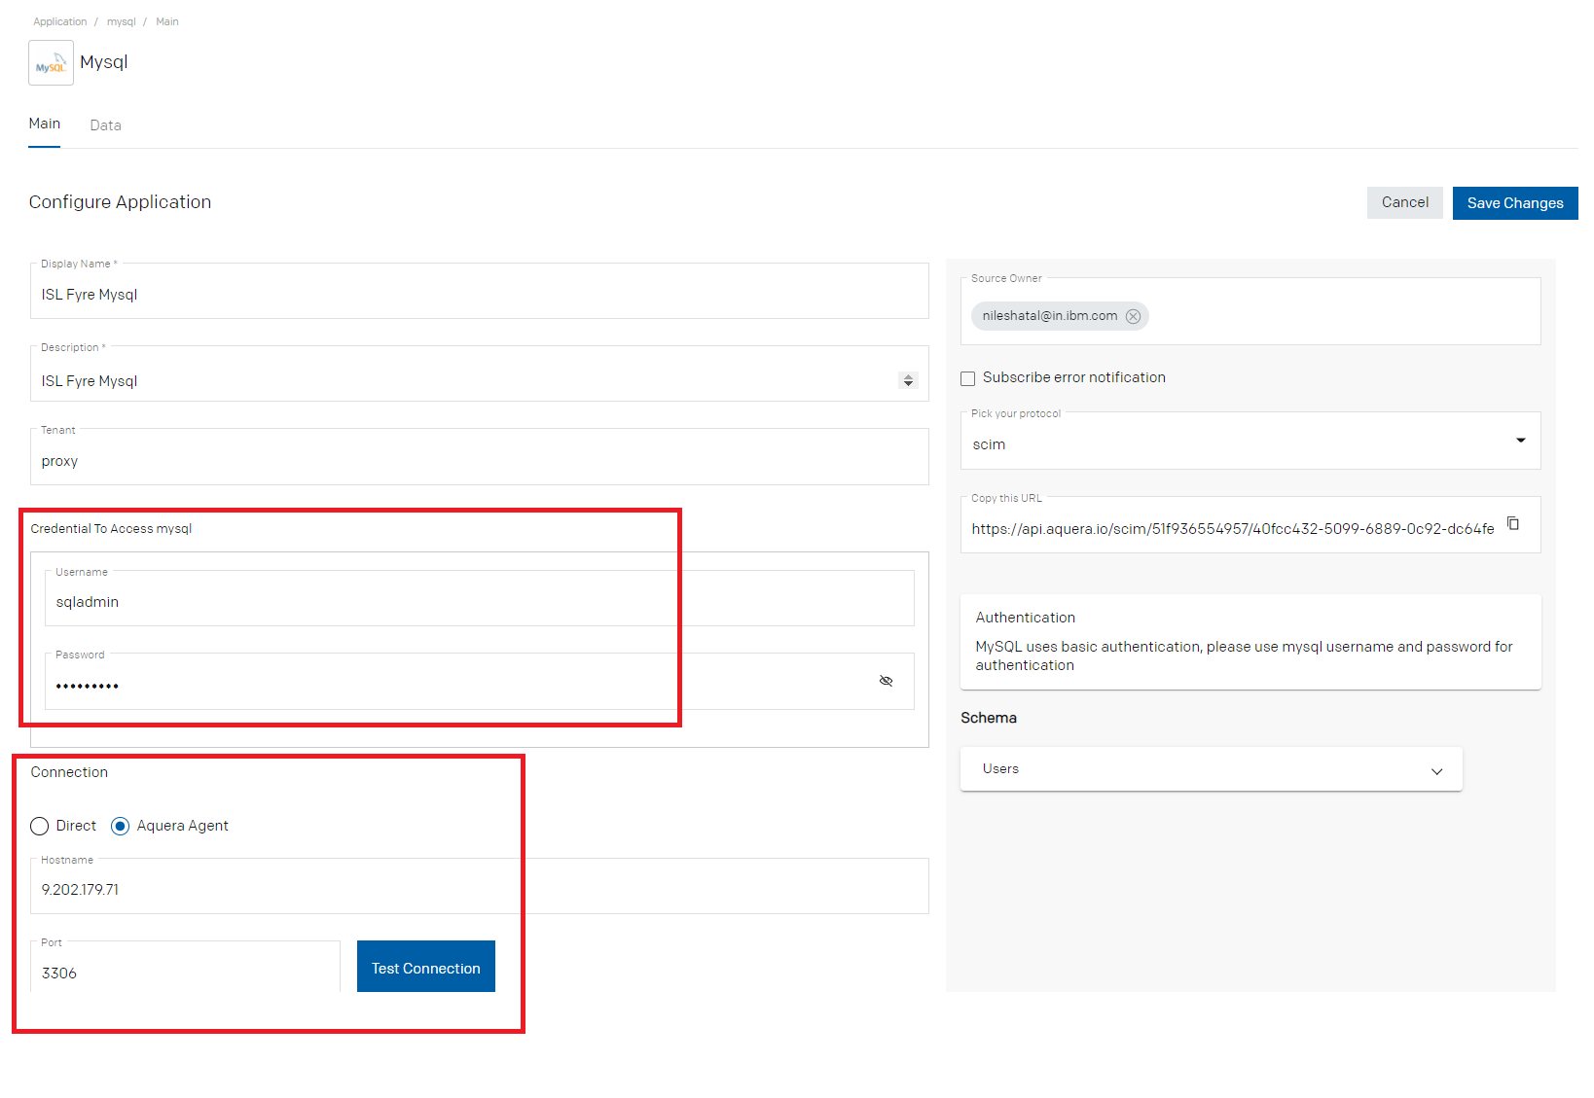
Task: Remove nileshatal@in.ibm.com source owner chip
Action: point(1133,316)
